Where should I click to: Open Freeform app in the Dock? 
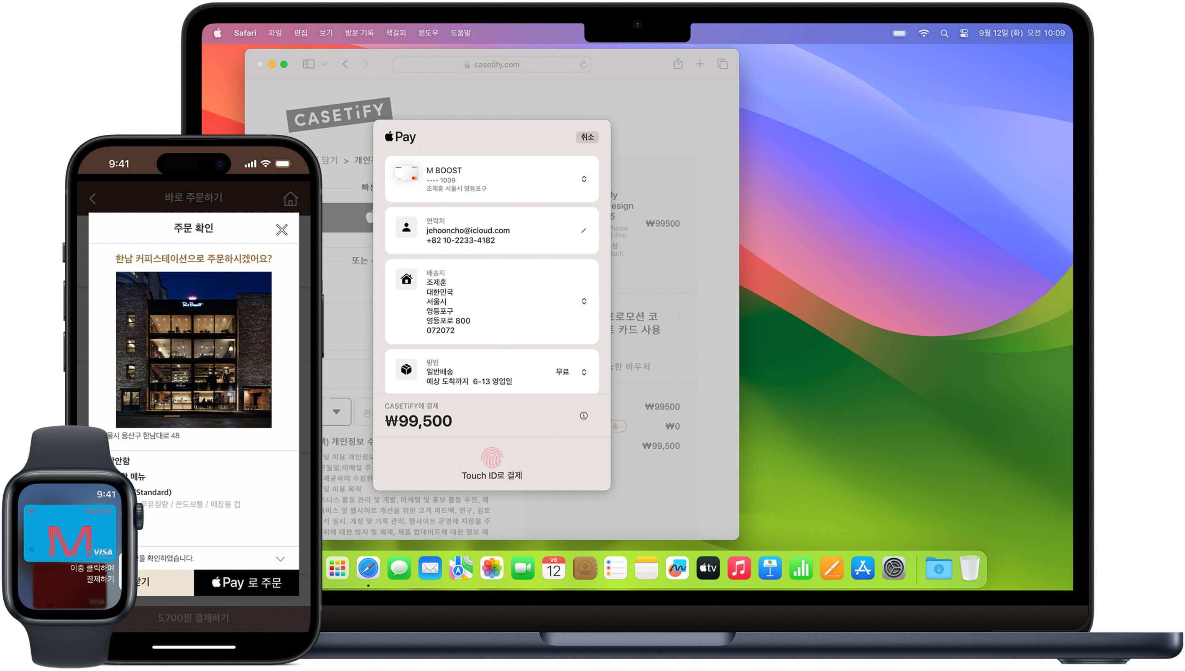(677, 568)
